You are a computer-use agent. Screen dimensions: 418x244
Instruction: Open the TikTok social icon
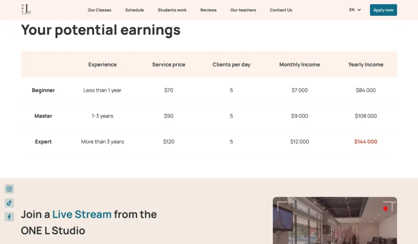tap(9, 203)
